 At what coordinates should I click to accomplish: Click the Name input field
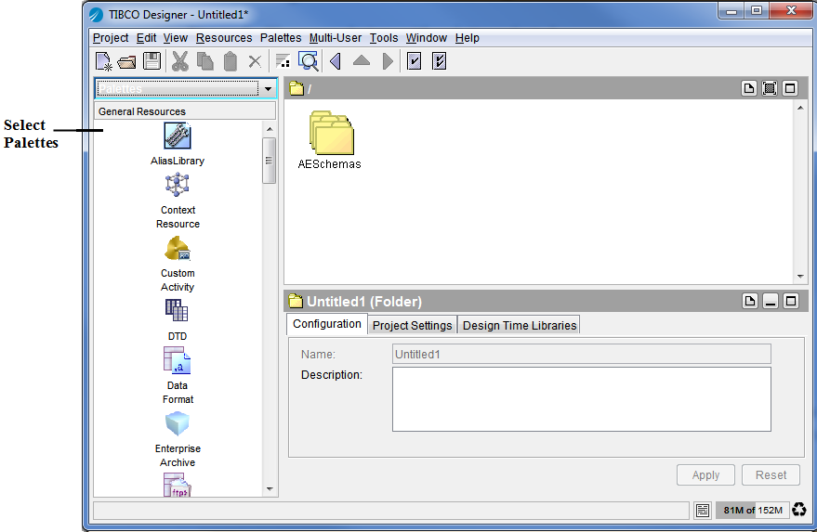[x=582, y=354]
